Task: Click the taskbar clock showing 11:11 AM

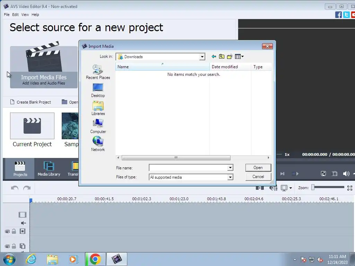Action: (337, 259)
